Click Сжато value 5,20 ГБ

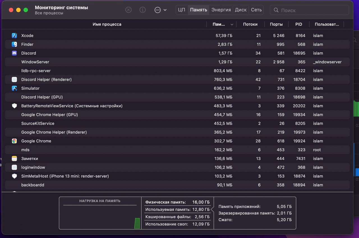[284, 220]
